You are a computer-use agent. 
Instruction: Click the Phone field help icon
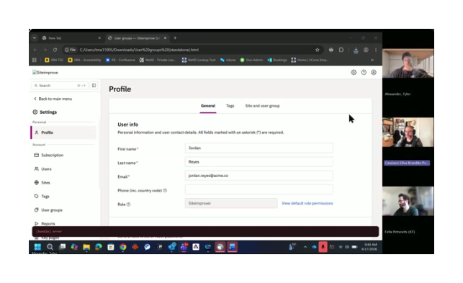coord(165,191)
